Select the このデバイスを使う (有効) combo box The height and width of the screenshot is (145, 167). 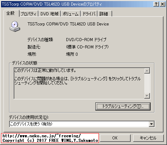pyautogui.click(x=82, y=124)
